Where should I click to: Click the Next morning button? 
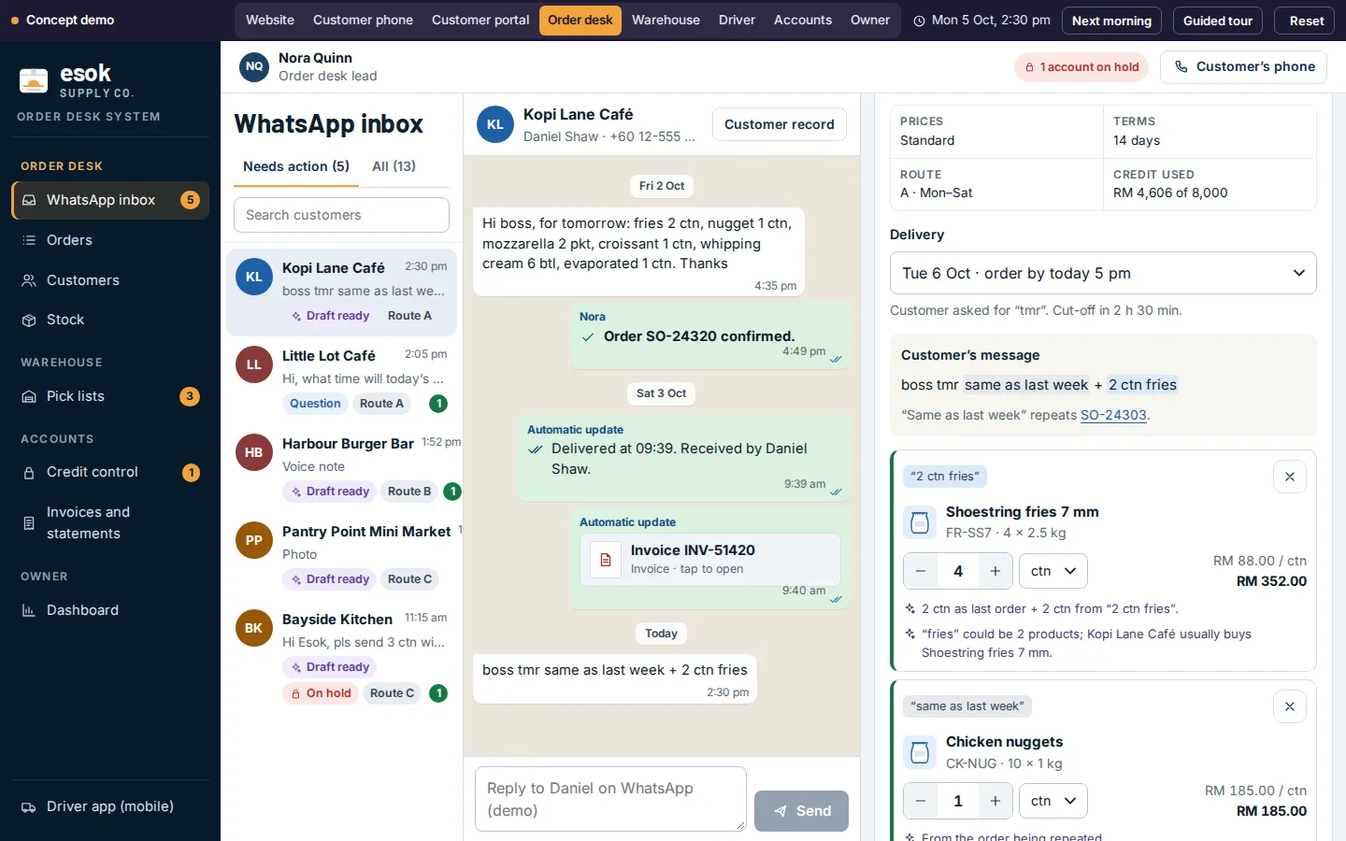tap(1111, 21)
